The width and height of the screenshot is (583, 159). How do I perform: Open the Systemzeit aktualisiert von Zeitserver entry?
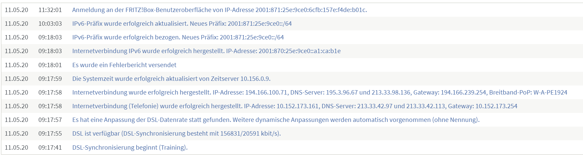[x=171, y=79]
